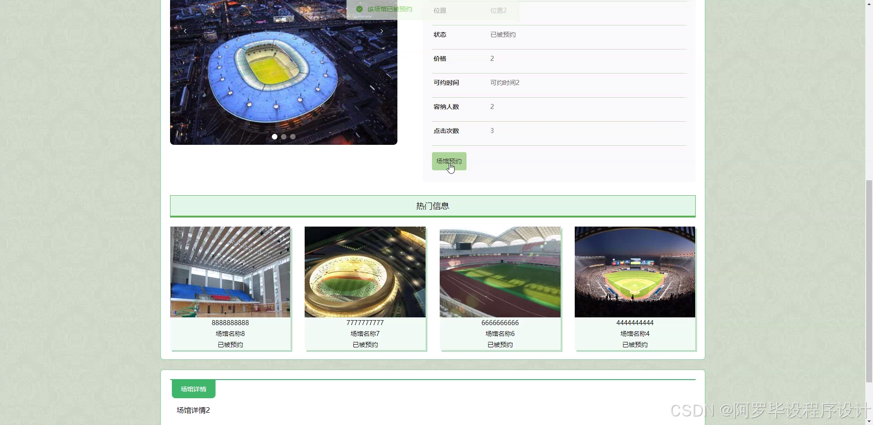Select the 场馆名称6 text
Viewport: 873px width, 425px height.
click(x=500, y=334)
